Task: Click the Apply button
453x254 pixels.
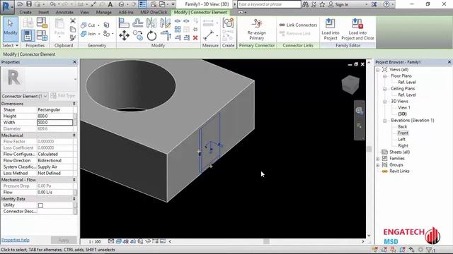Action: [x=64, y=240]
